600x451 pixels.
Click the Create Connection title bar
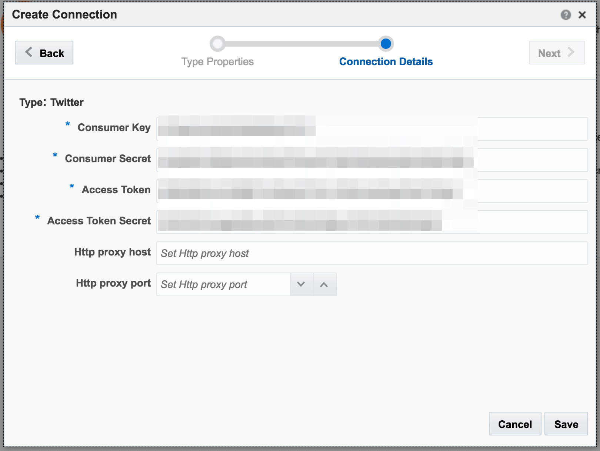tap(259, 15)
